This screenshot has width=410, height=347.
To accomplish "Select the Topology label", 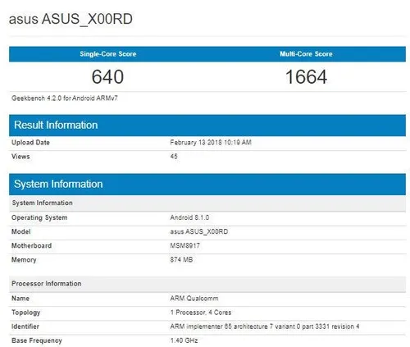I will [x=26, y=313].
